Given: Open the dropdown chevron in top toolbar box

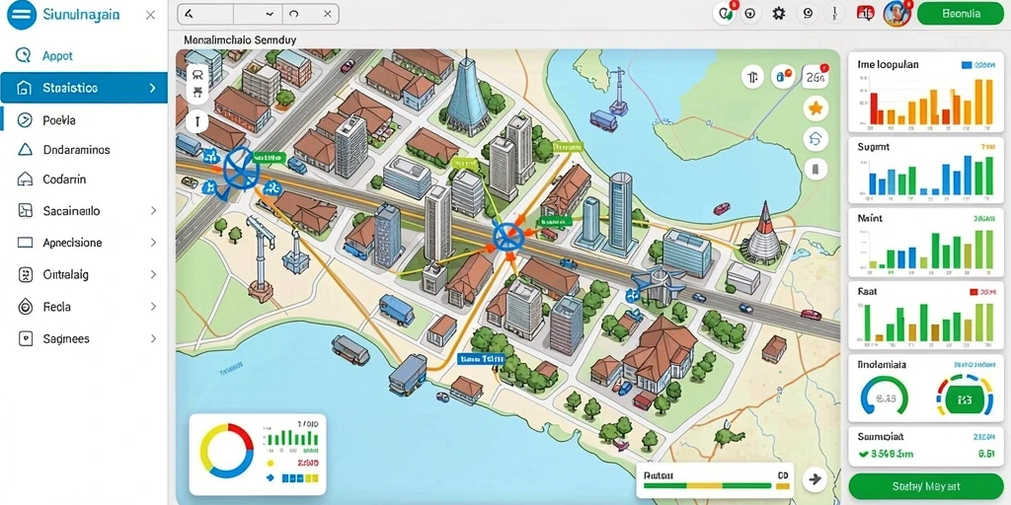Looking at the screenshot, I should point(271,13).
